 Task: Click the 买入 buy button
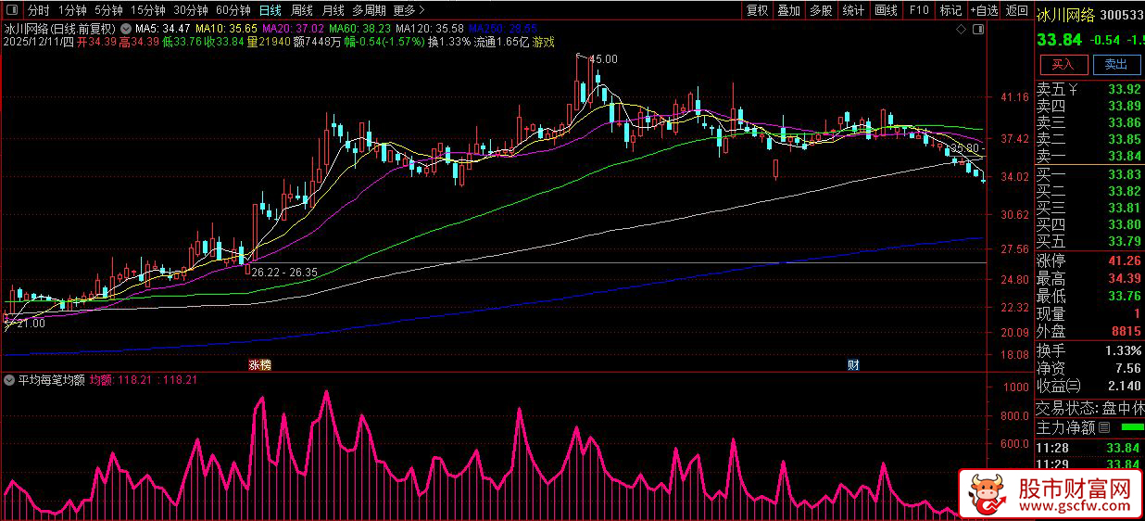click(1063, 64)
